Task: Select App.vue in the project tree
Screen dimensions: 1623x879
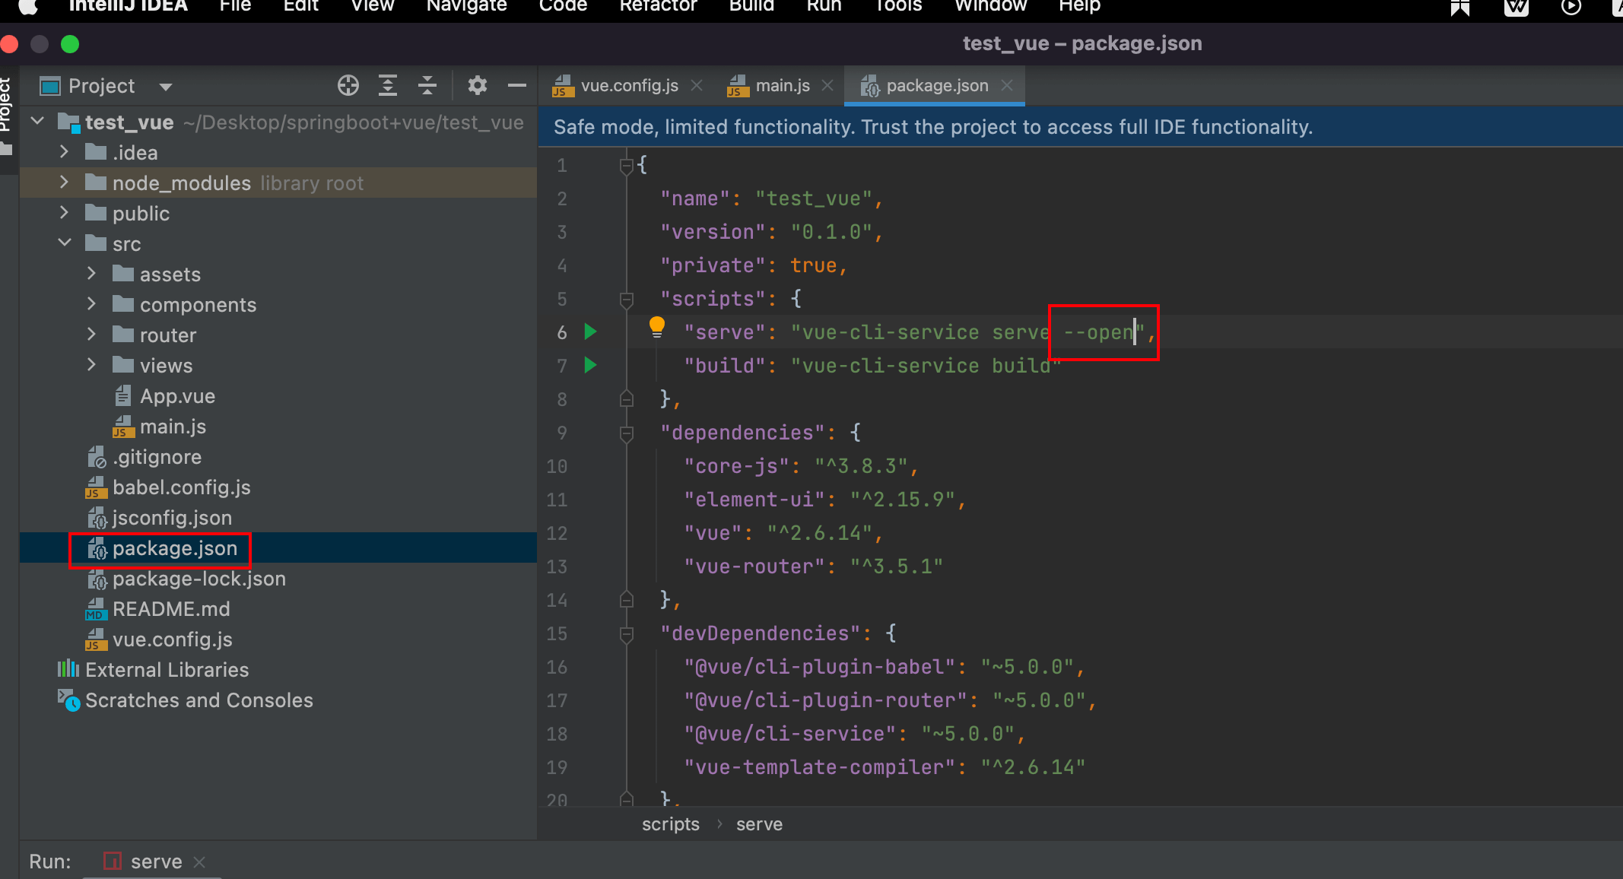Action: tap(176, 396)
